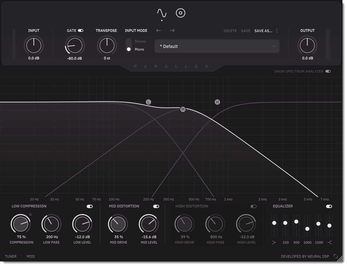This screenshot has width=347, height=266.
Task: Go to next preset with right arrow
Action: coord(172,31)
